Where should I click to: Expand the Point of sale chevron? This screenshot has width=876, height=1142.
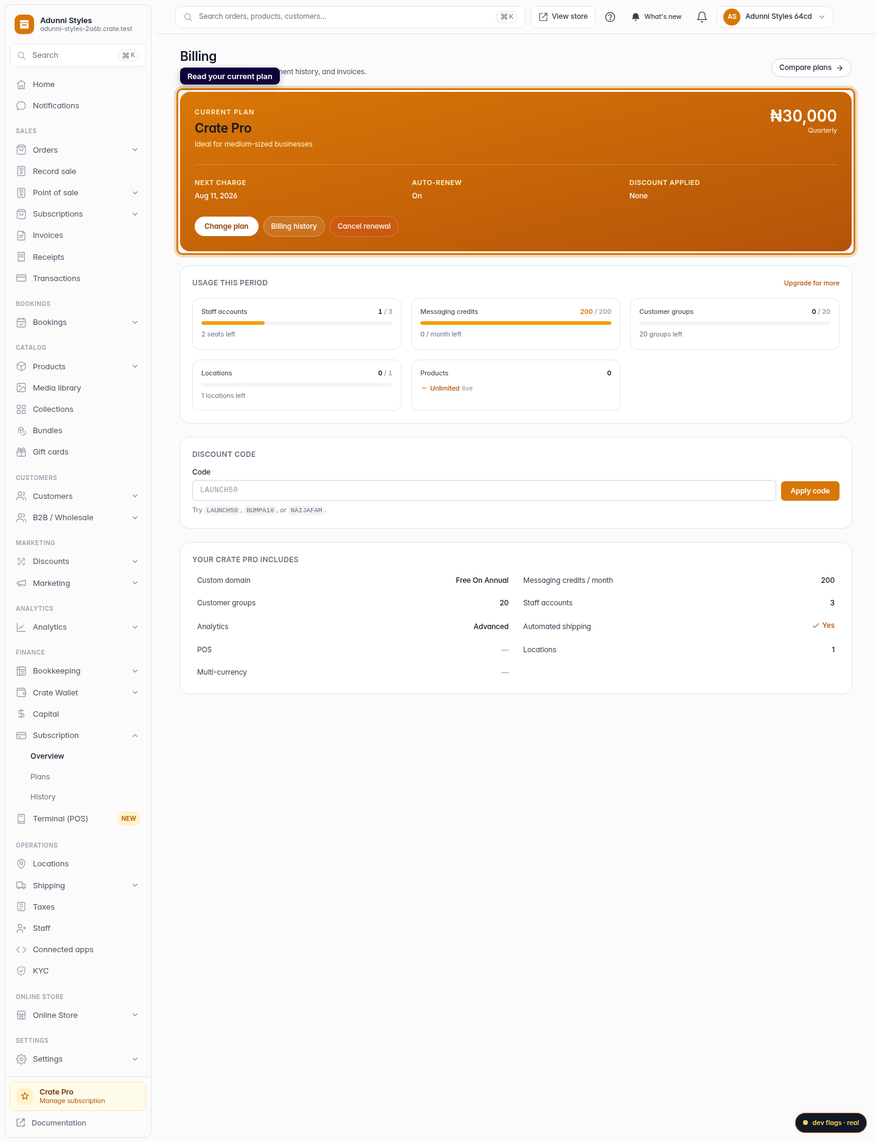click(135, 193)
